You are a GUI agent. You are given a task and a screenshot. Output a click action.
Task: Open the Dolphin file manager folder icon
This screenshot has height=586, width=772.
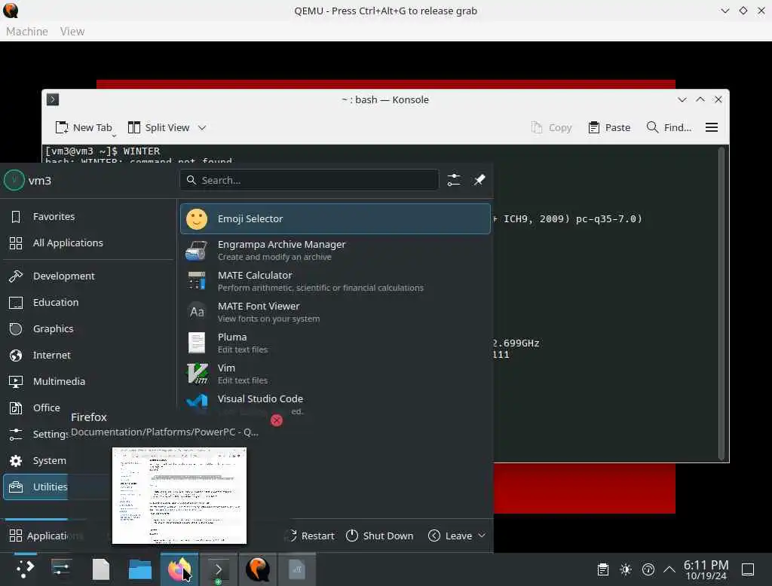[139, 569]
